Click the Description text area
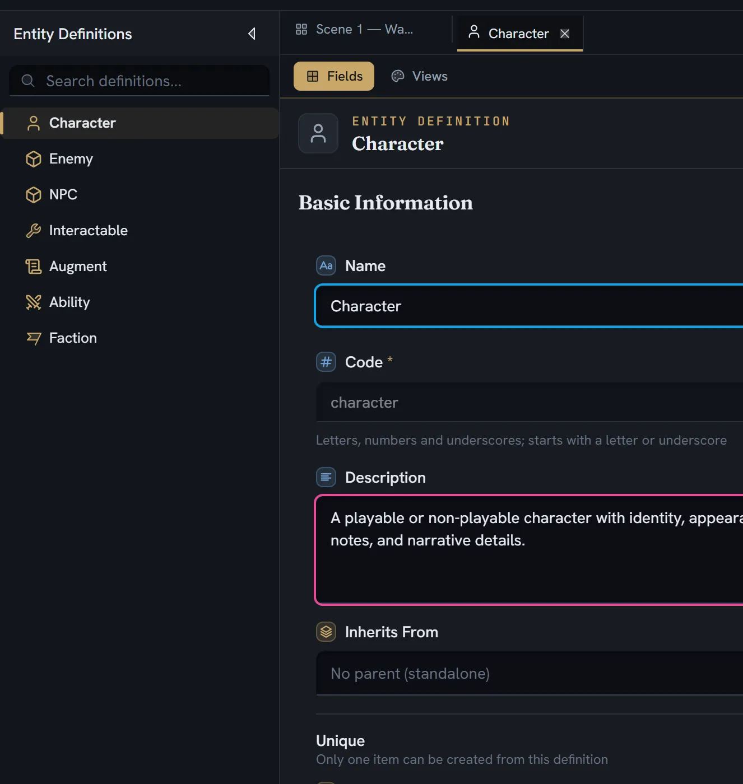Screen dimensions: 743x784 pos(530,550)
